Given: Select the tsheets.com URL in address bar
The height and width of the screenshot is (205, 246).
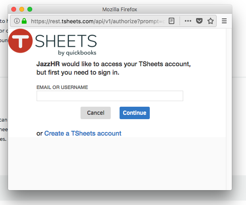Looking at the screenshot, I should pyautogui.click(x=98, y=21).
